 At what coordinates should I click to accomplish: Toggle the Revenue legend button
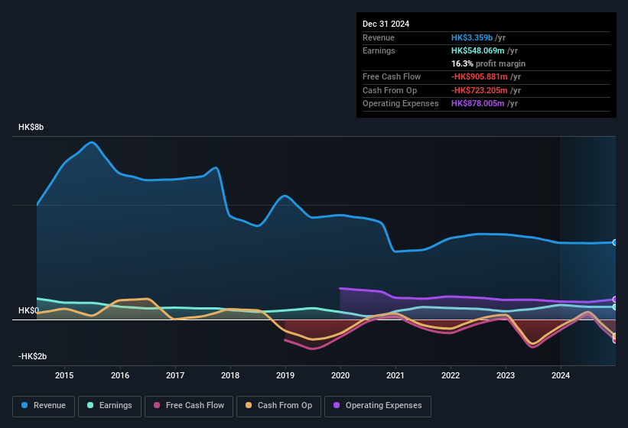(44, 406)
